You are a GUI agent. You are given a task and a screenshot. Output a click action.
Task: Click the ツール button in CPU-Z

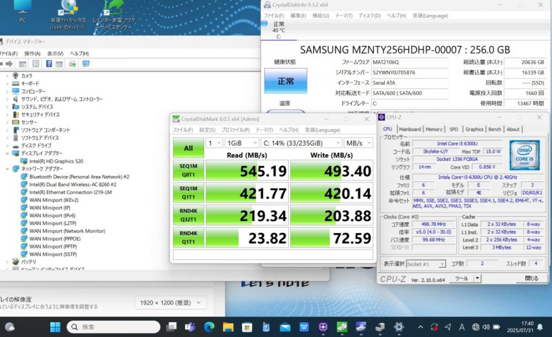coord(461,278)
